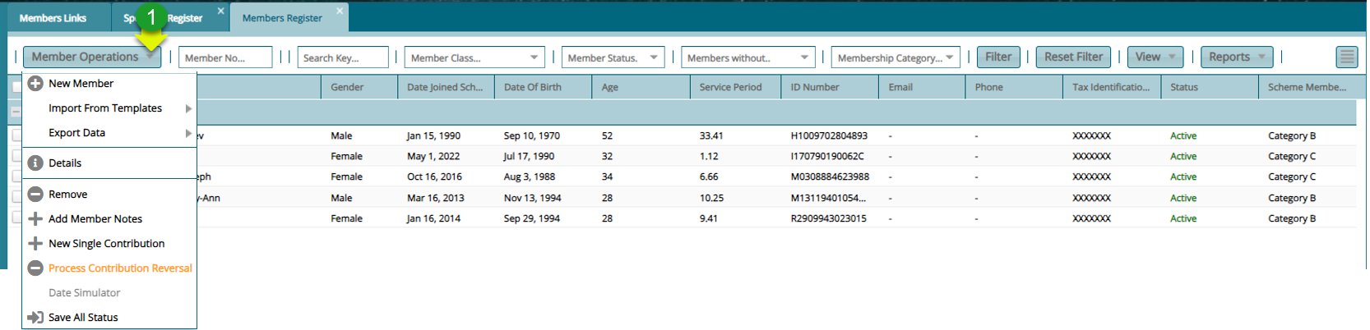Click date of birth Nov 13, 1994
The image size is (1370, 330).
click(x=533, y=198)
